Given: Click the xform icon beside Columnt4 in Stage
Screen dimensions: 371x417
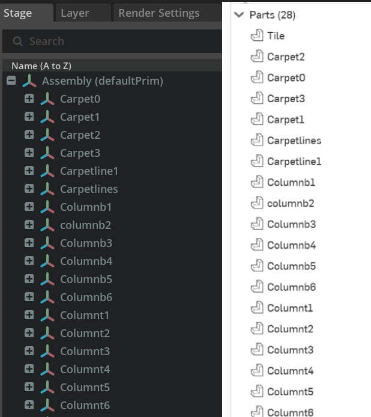Looking at the screenshot, I should pyautogui.click(x=47, y=370).
